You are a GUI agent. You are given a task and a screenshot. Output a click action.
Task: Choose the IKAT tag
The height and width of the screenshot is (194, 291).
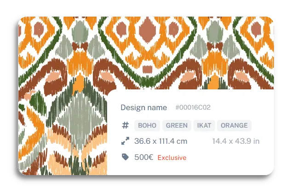[x=204, y=125]
